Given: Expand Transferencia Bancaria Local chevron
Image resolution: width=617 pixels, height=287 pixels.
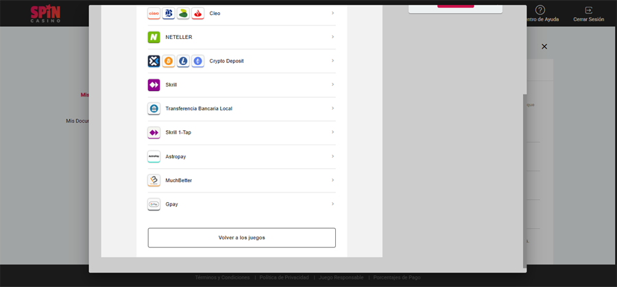Looking at the screenshot, I should click(x=333, y=108).
